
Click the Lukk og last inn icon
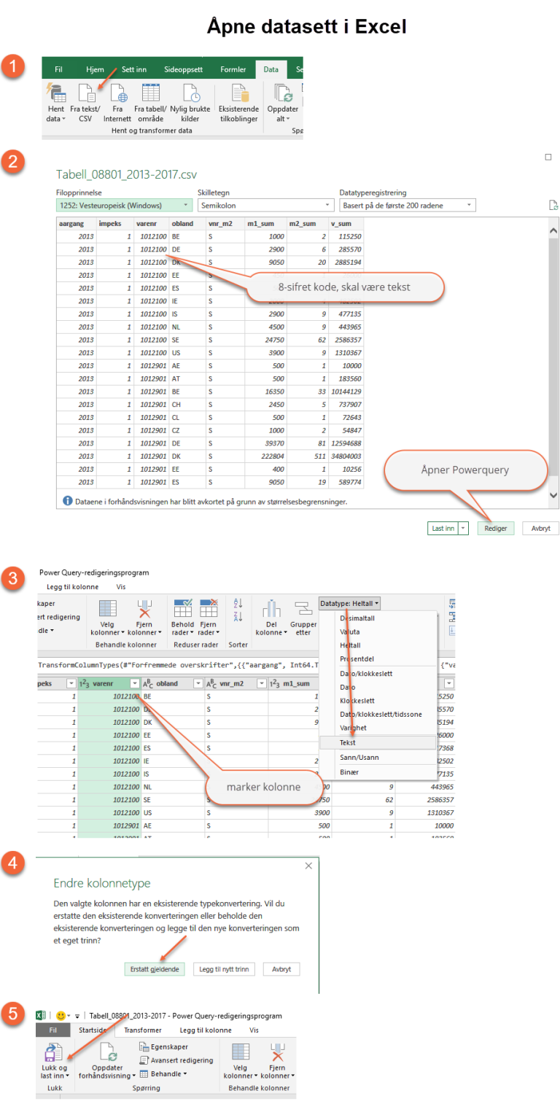coord(54,1051)
